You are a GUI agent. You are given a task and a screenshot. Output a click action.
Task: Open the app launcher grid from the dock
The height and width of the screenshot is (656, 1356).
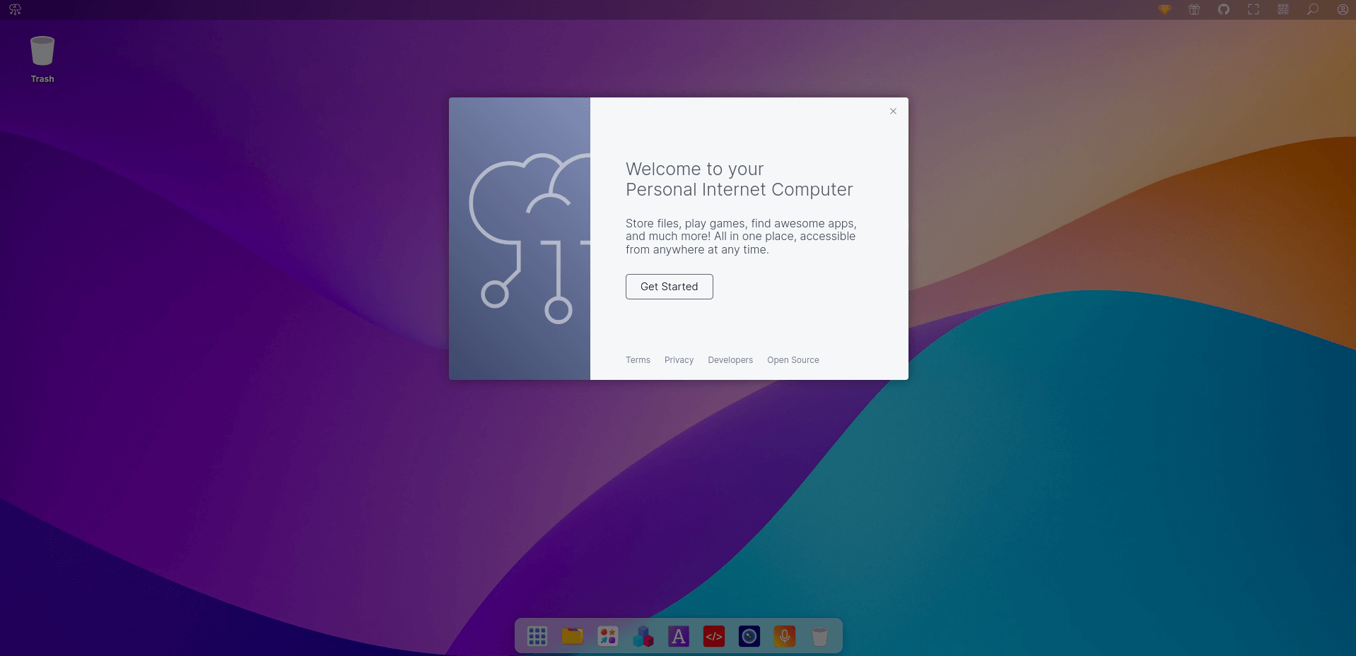point(537,636)
